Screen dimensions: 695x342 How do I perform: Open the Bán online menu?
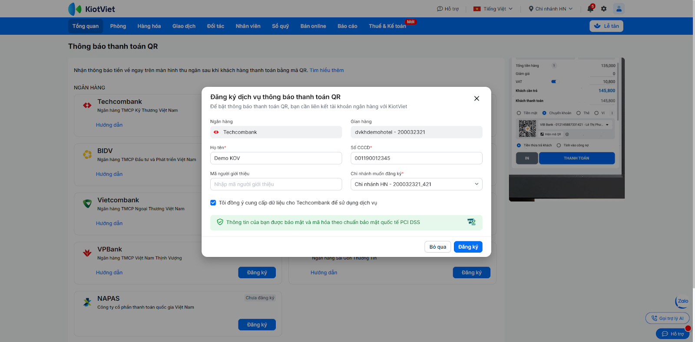click(x=313, y=26)
